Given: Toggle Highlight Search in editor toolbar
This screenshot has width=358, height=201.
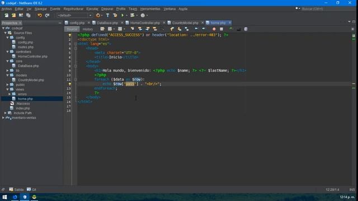Looking at the screenshot, I should click(155, 29).
